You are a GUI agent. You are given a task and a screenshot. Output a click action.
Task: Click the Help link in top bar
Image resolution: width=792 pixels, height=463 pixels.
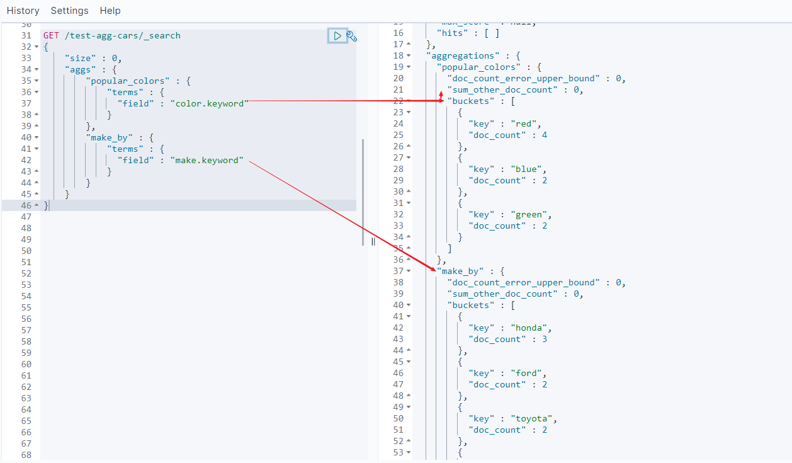click(x=110, y=11)
